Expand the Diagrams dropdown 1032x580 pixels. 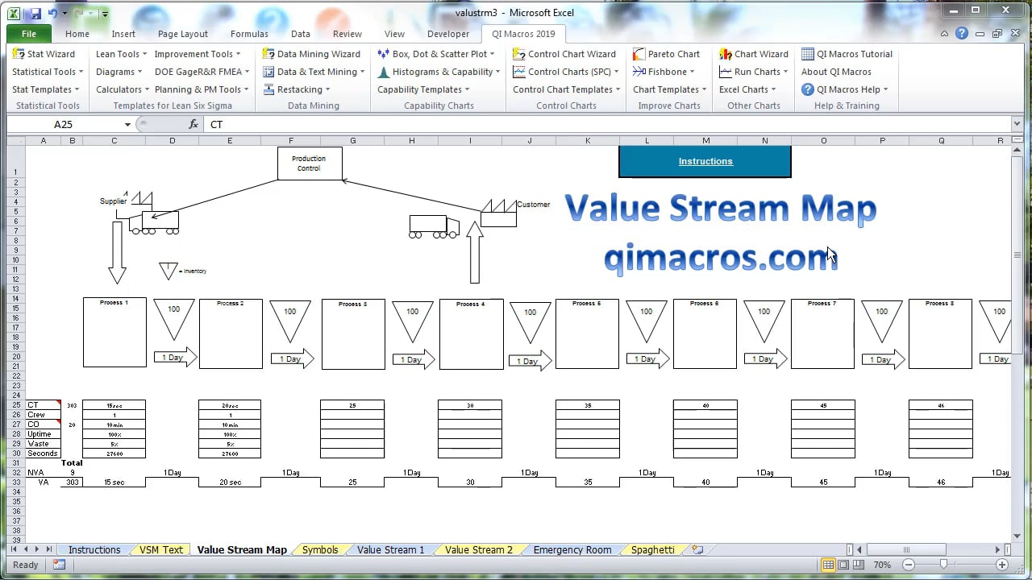click(119, 72)
